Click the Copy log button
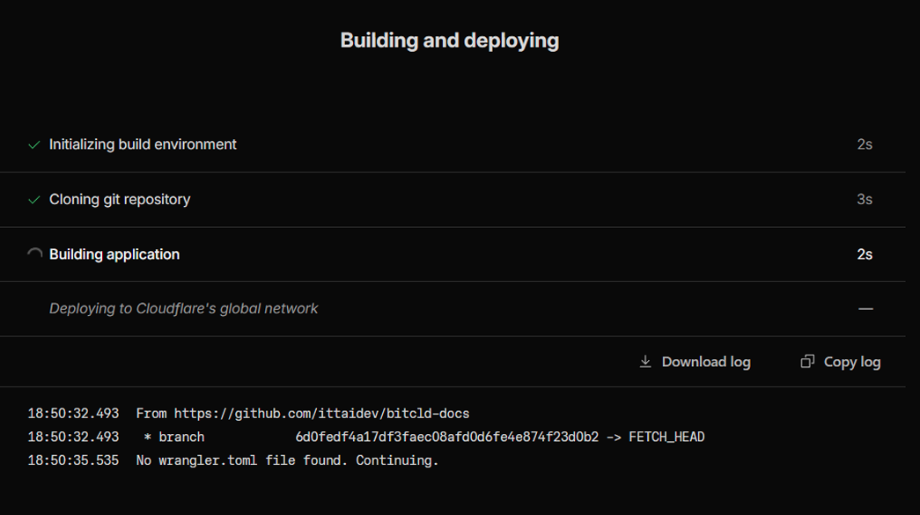The width and height of the screenshot is (920, 515). tap(840, 361)
